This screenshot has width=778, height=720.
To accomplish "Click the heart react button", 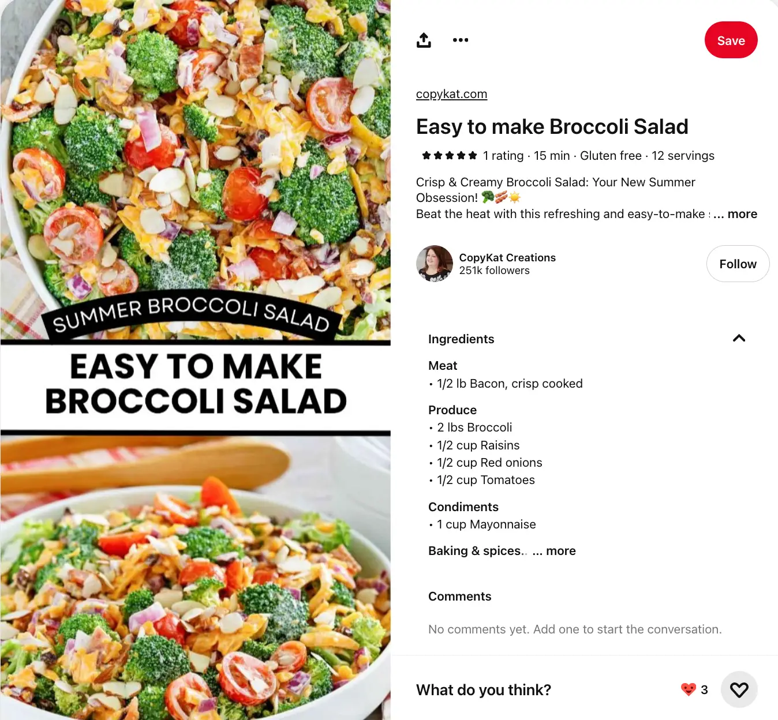I will [739, 689].
